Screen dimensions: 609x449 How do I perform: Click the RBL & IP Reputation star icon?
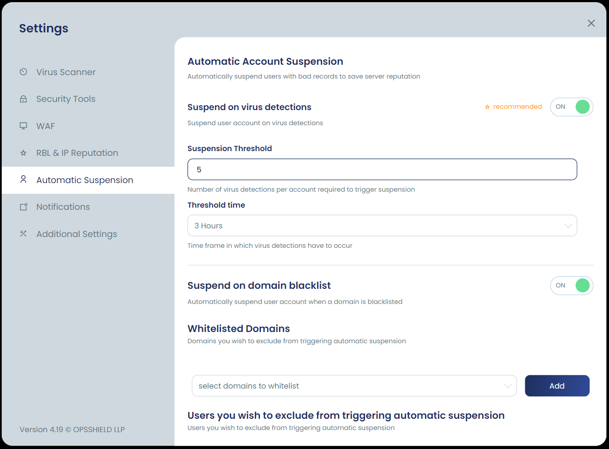[23, 153]
